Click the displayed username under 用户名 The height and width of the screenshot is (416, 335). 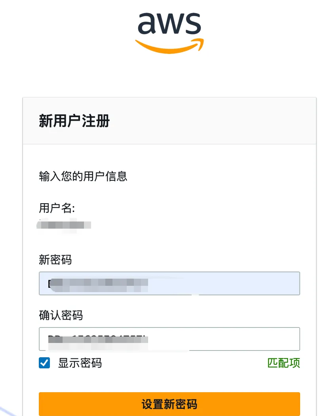[63, 225]
